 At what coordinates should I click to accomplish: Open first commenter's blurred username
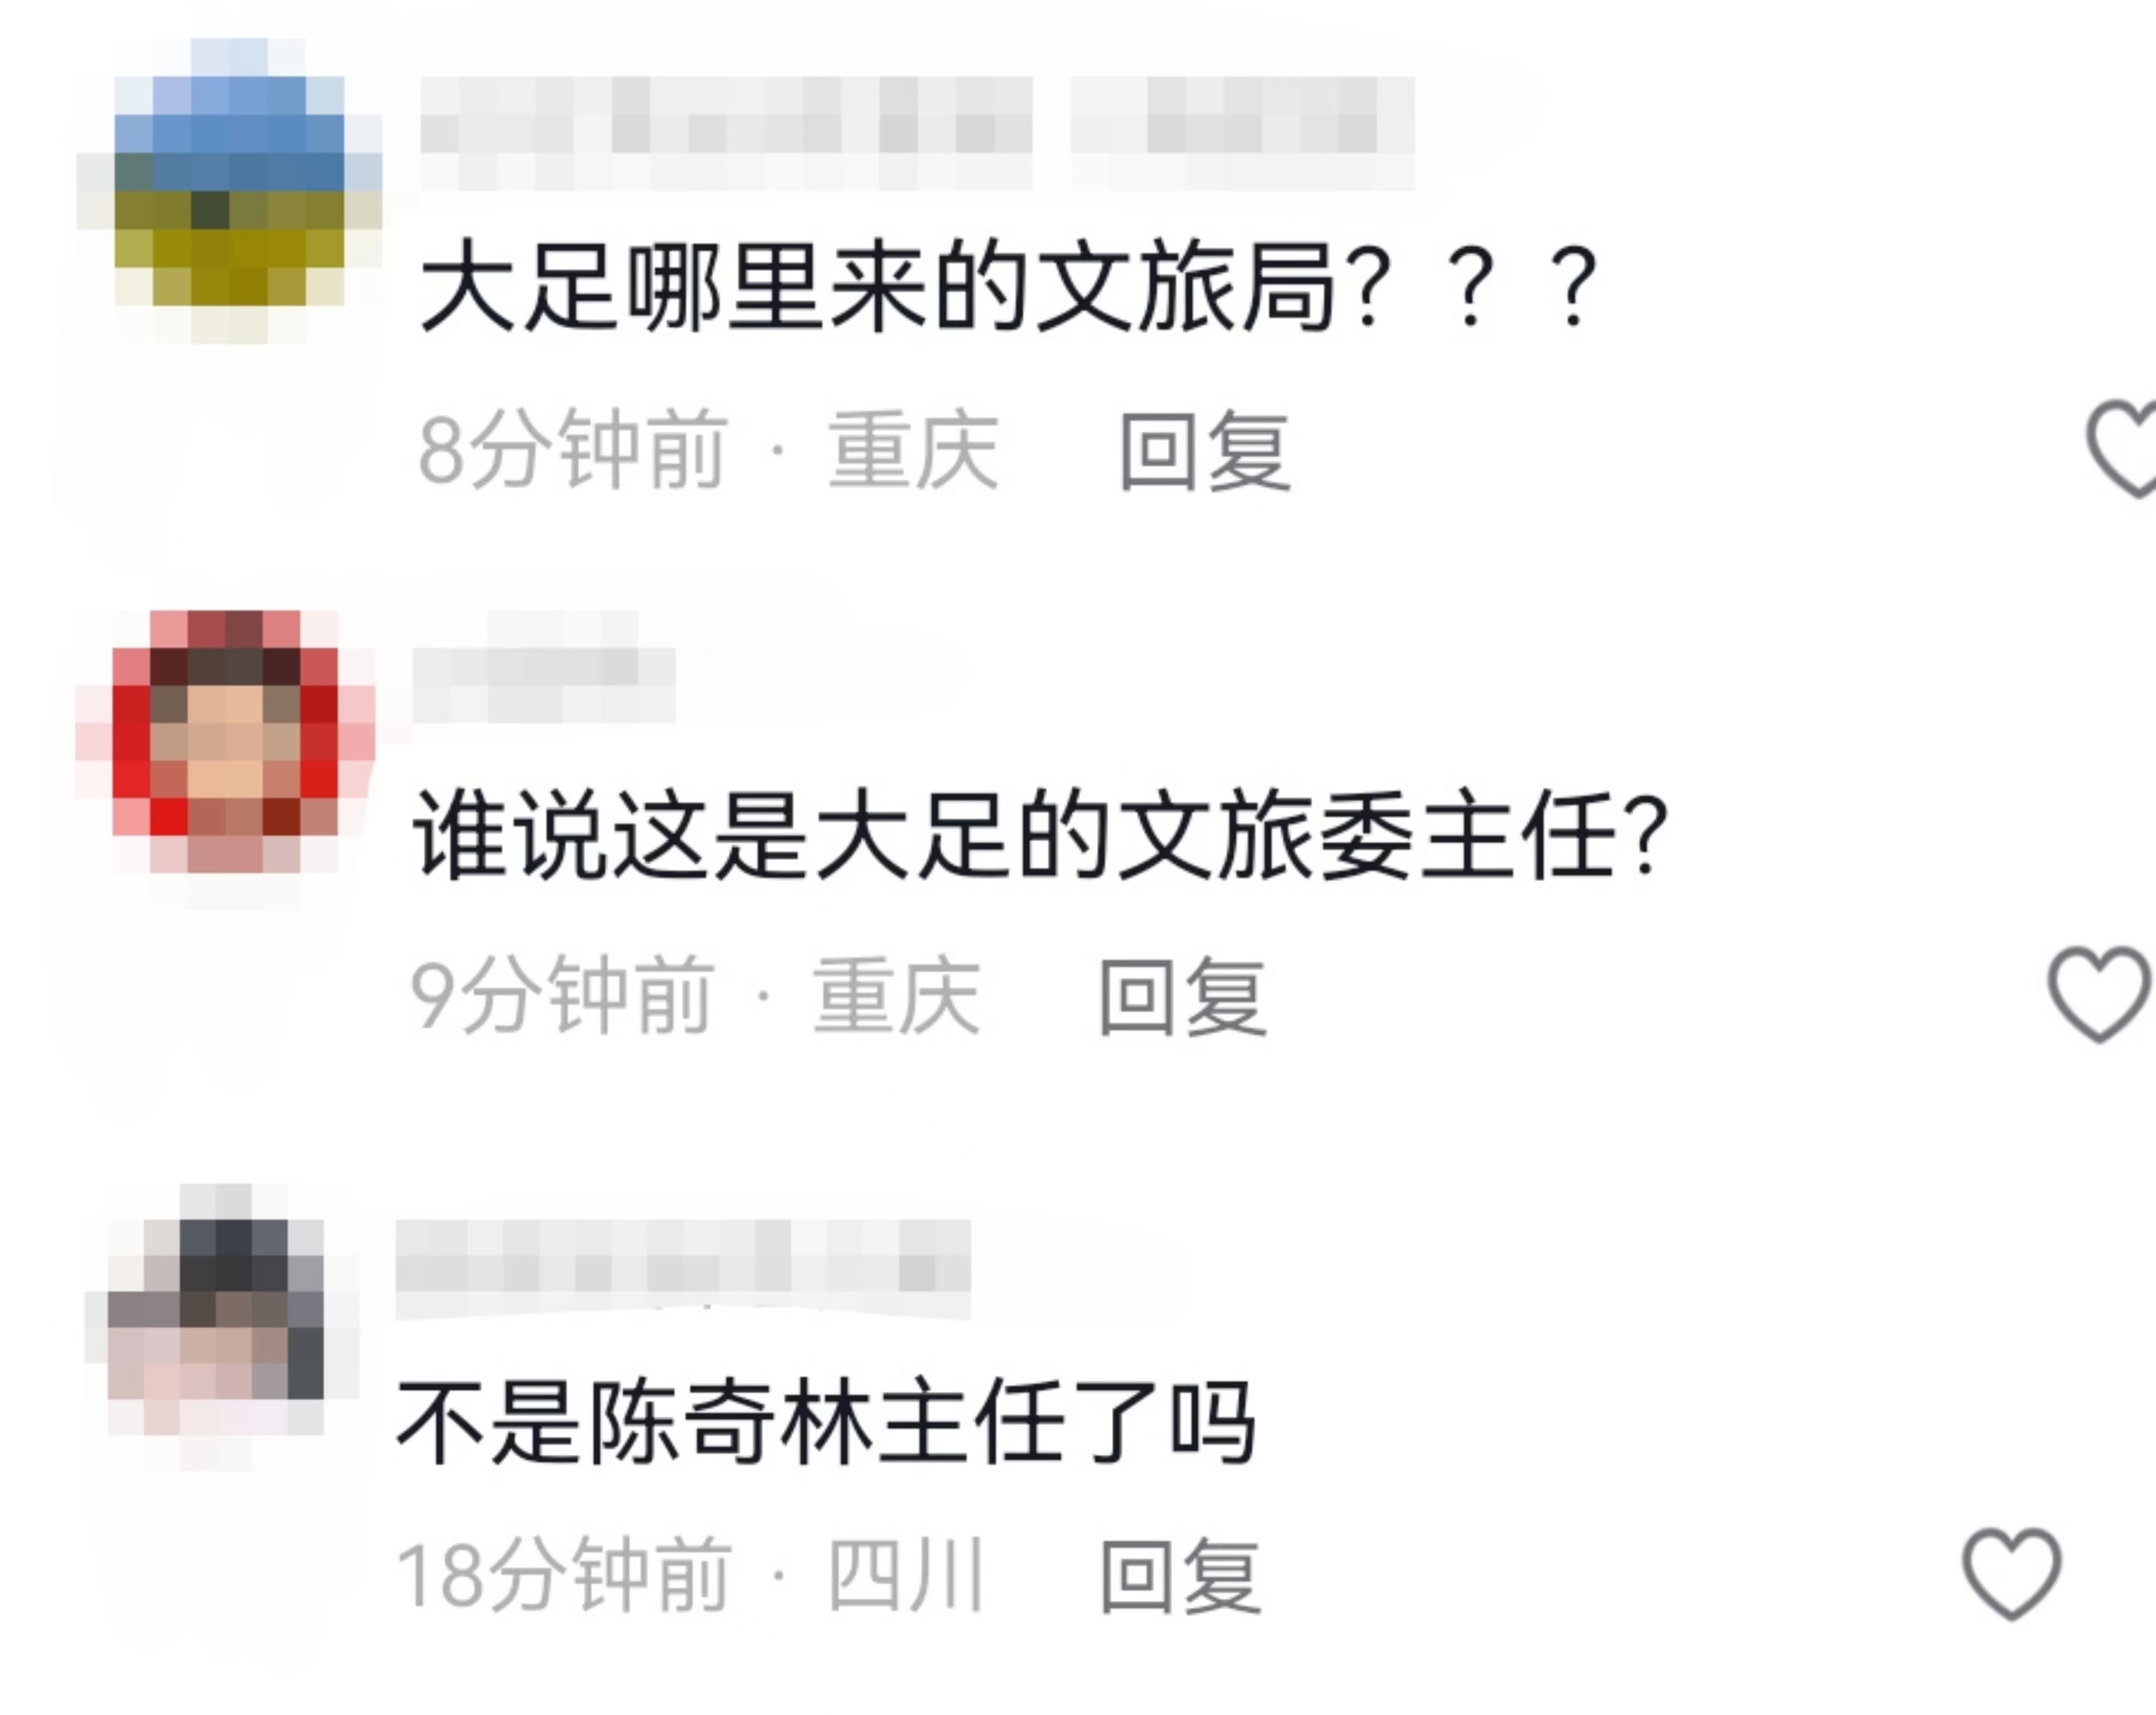coord(916,133)
